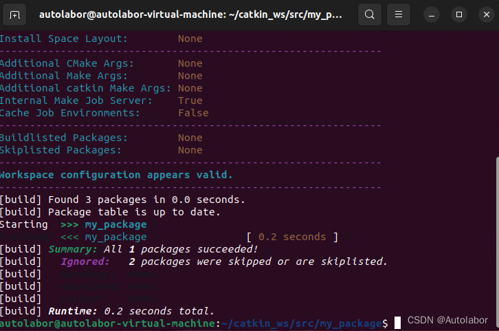Open a new terminal tab
499x331 pixels.
16,14
